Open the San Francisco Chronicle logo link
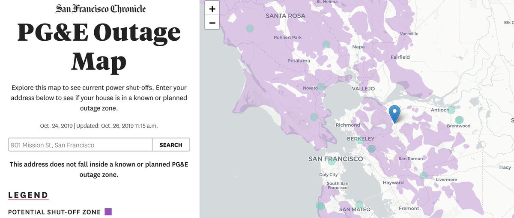Image resolution: width=514 pixels, height=218 pixels. (101, 9)
